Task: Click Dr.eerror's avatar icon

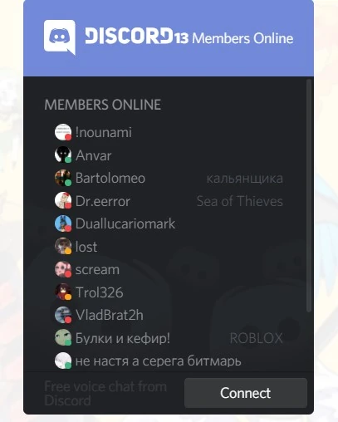Action: click(x=63, y=200)
